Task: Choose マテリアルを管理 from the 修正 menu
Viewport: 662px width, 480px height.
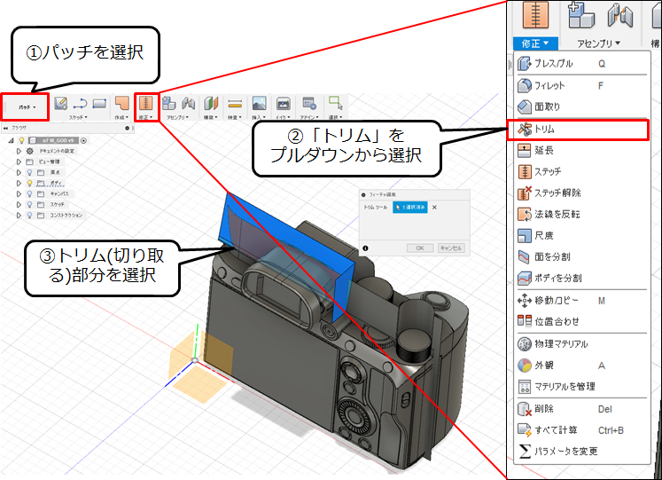Action: click(581, 386)
